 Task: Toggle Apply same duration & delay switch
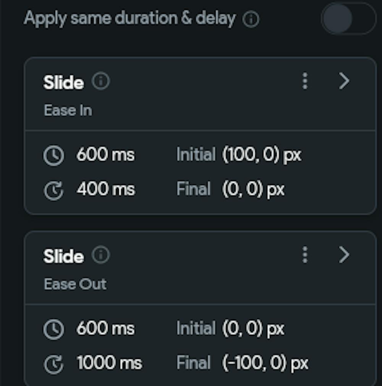click(x=348, y=18)
